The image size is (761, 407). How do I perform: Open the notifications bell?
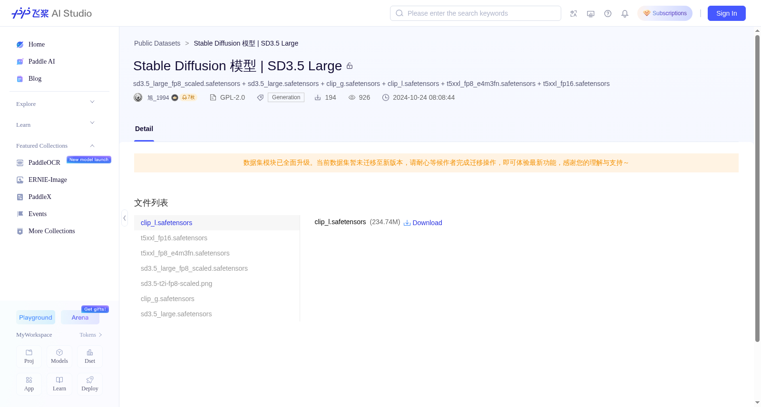625,14
